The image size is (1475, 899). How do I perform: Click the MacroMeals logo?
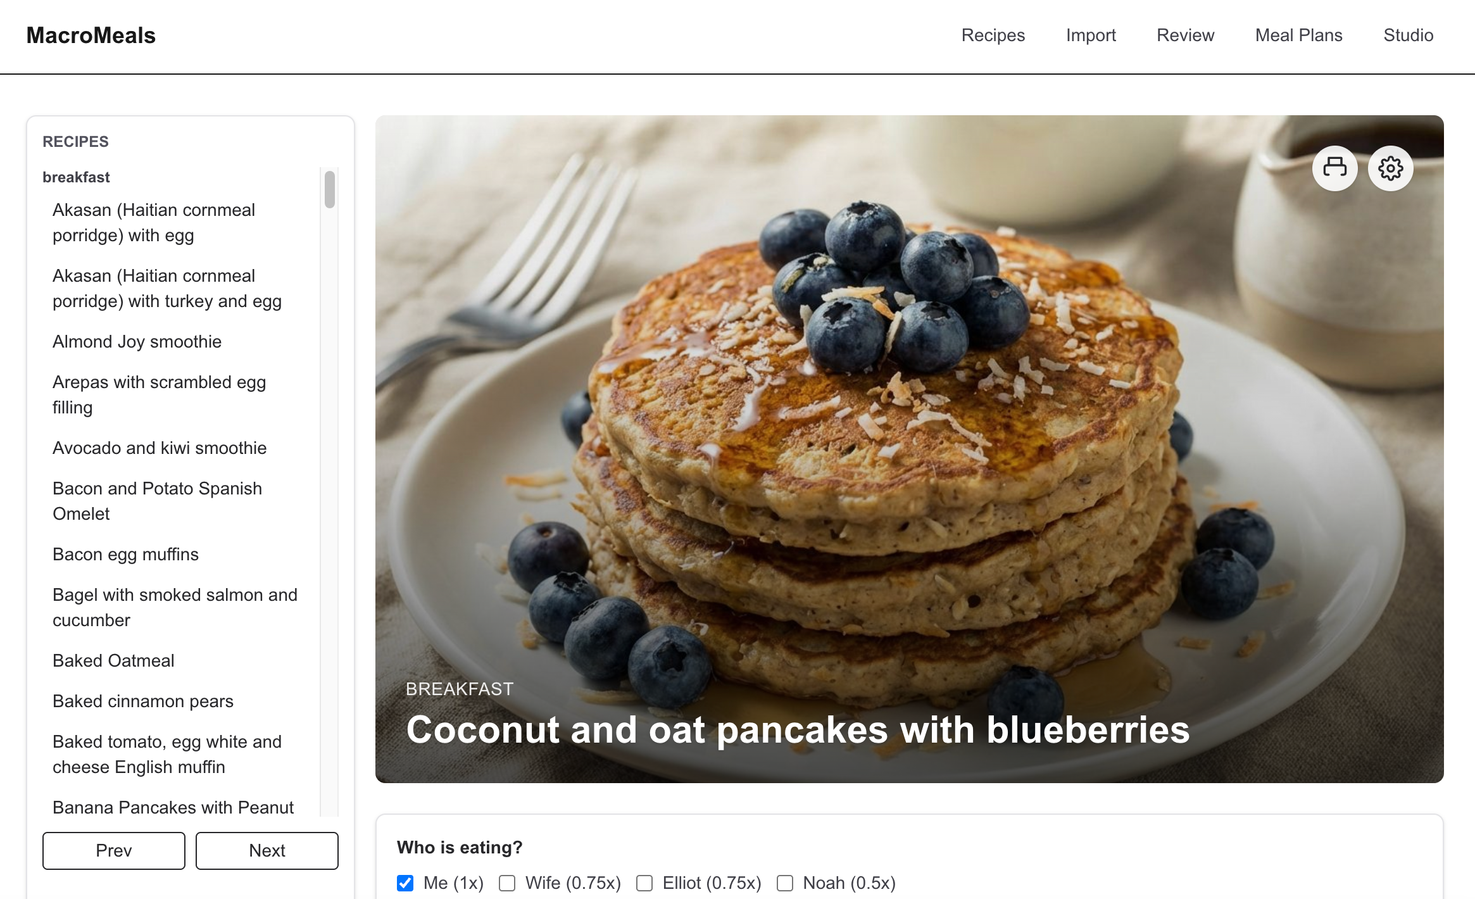(x=91, y=35)
